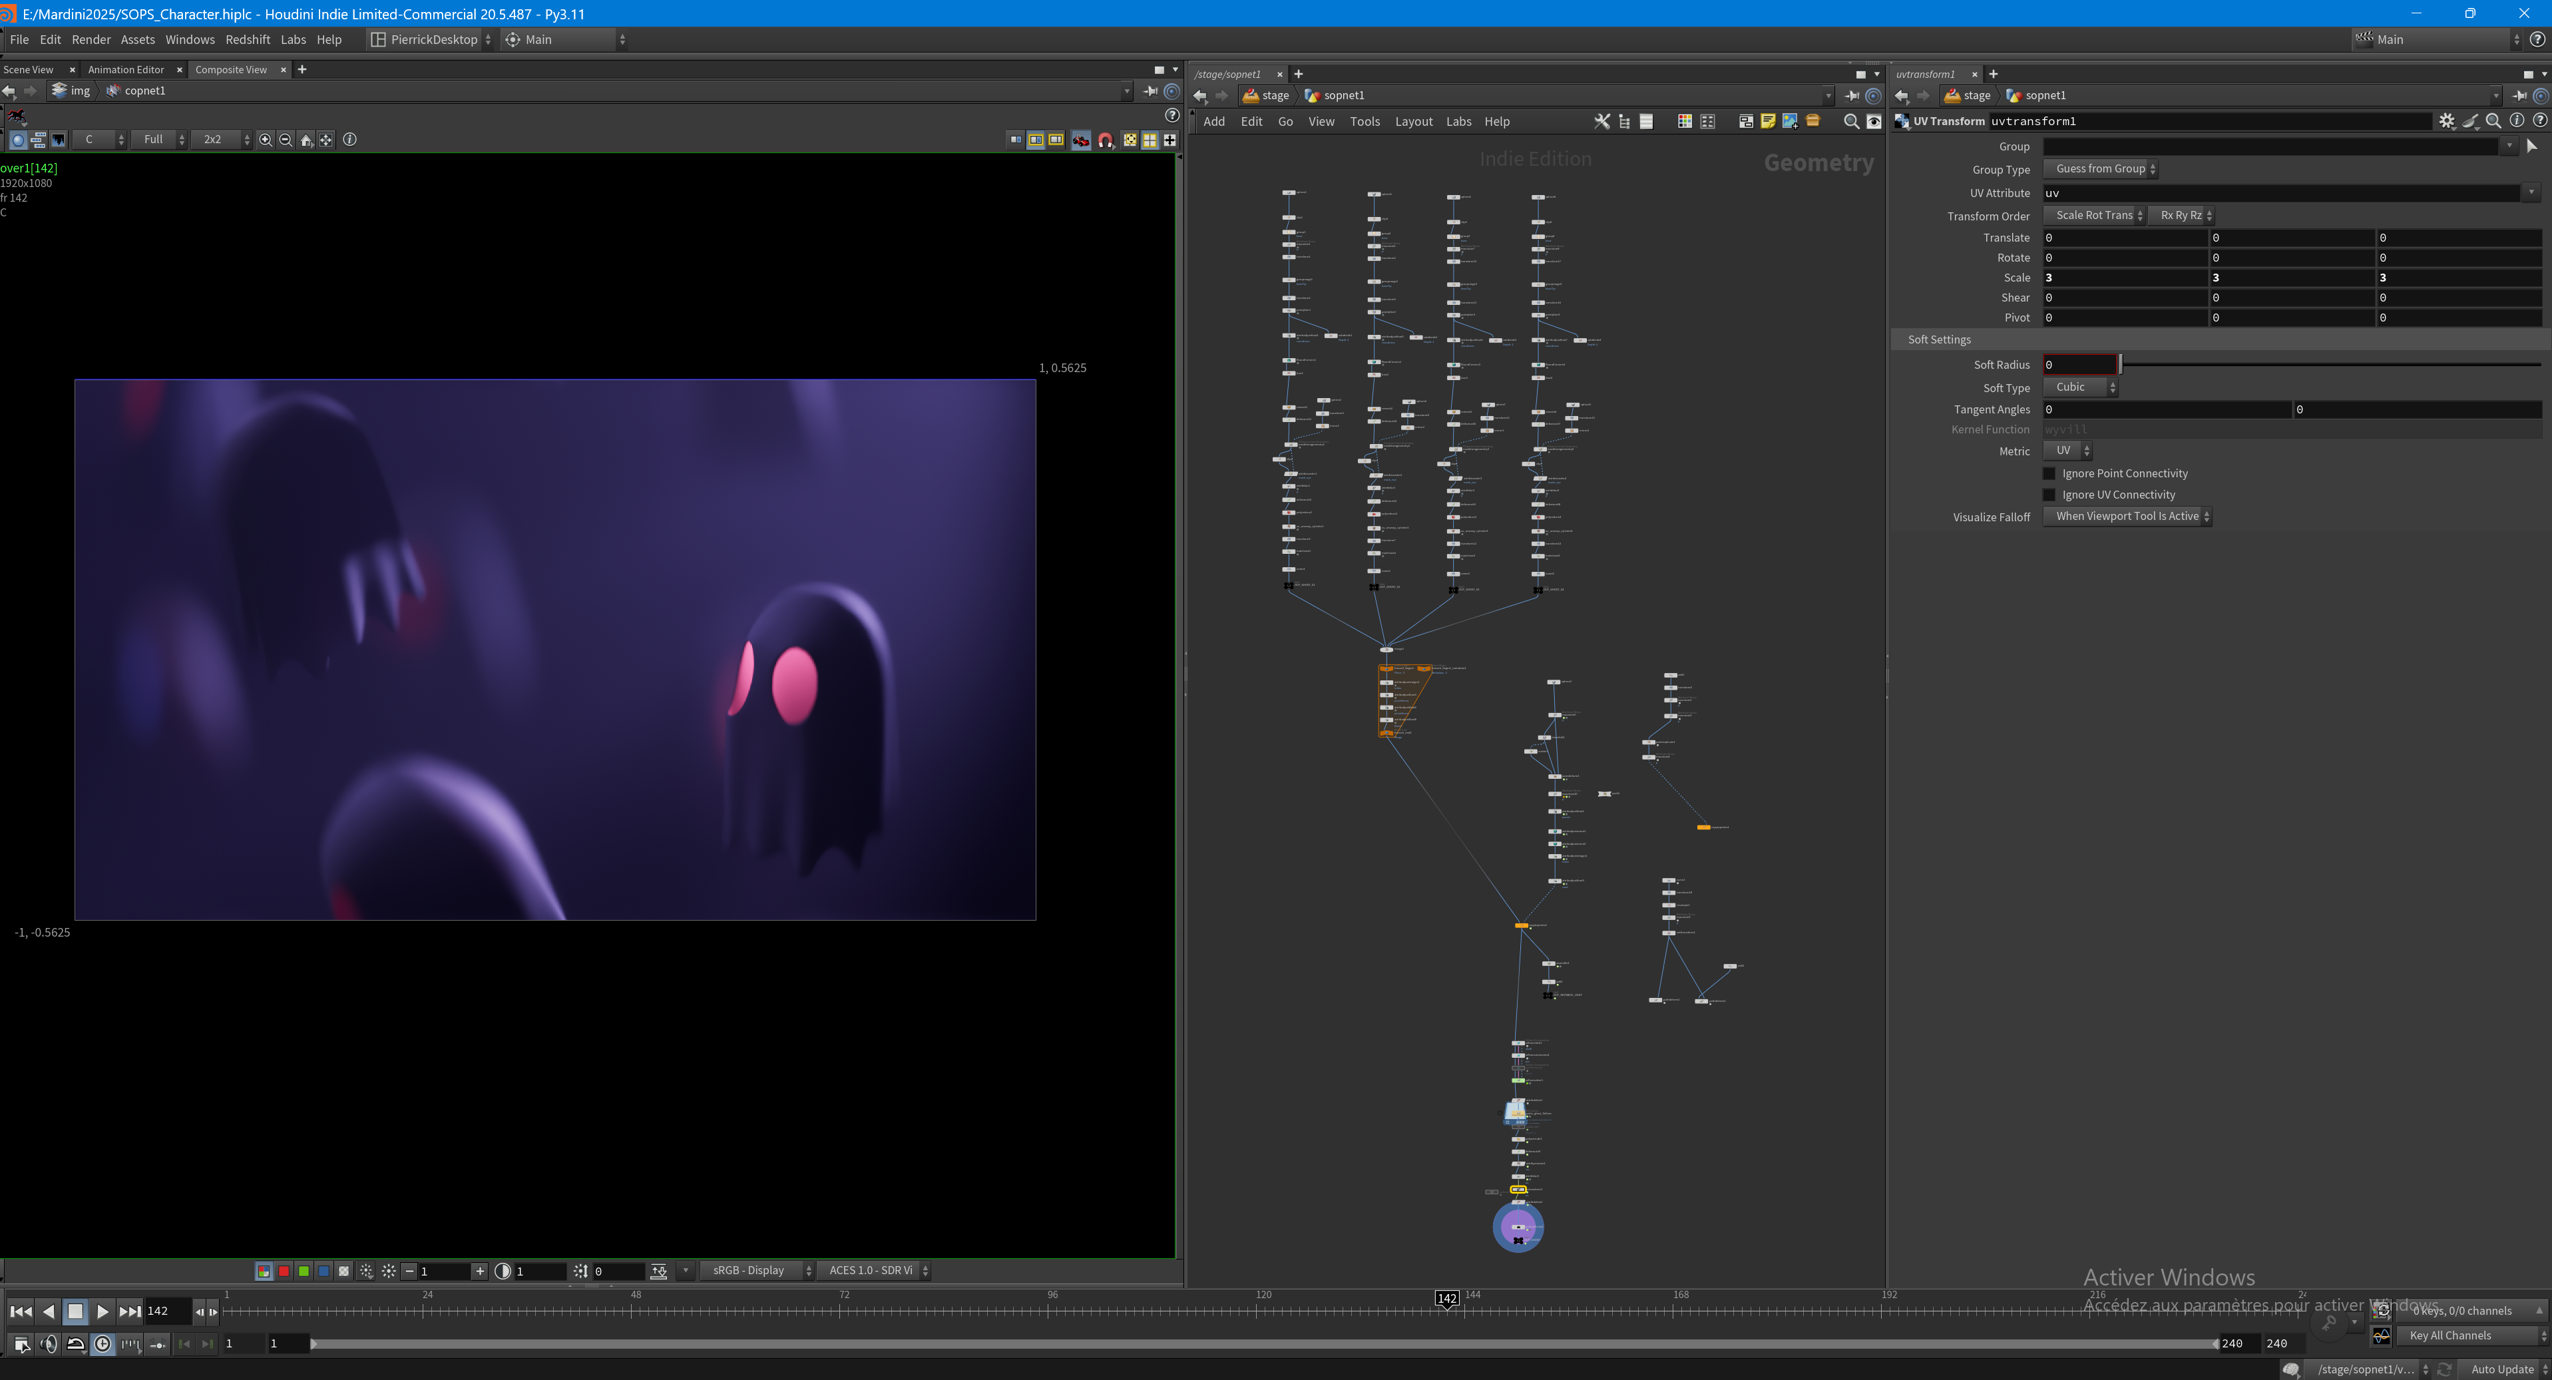Open Soft Type Cubic dropdown
2552x1380 pixels.
click(2081, 387)
